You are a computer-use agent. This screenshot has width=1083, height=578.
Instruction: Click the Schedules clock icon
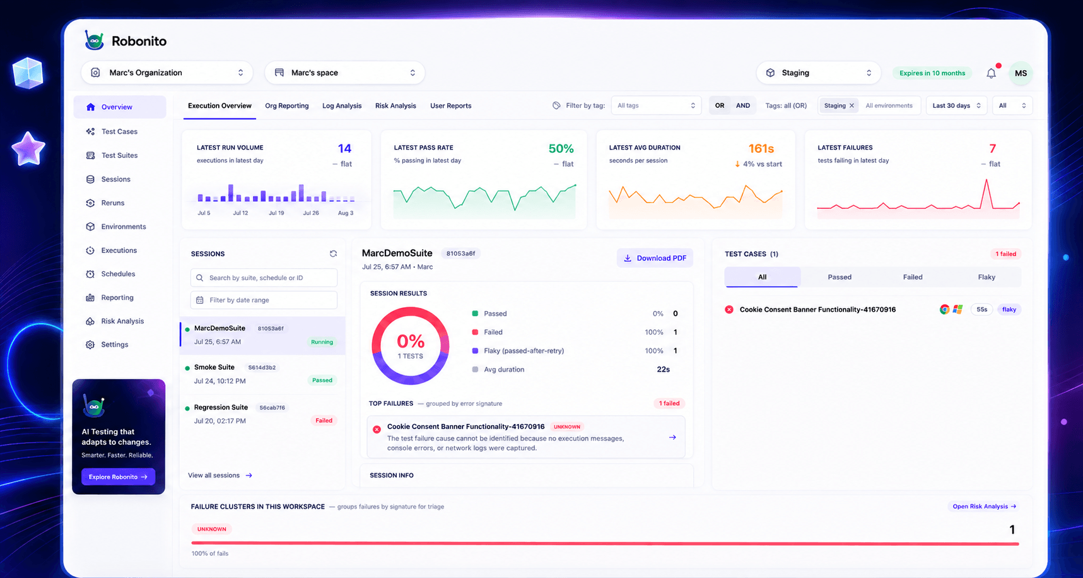tap(90, 274)
